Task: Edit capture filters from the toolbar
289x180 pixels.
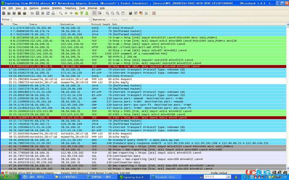Action: tap(130, 13)
